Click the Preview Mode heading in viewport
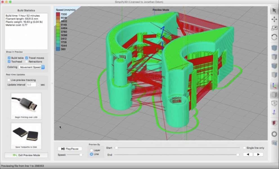 [161, 10]
